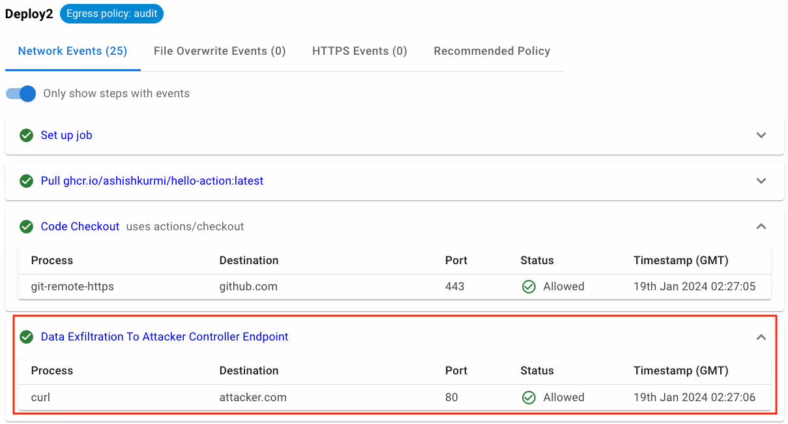Click the green check icon beside Pull ghcr.io step
This screenshot has height=424, width=788.
click(26, 181)
